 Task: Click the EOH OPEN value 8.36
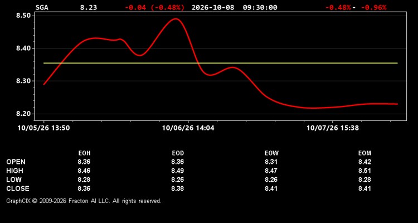point(84,162)
